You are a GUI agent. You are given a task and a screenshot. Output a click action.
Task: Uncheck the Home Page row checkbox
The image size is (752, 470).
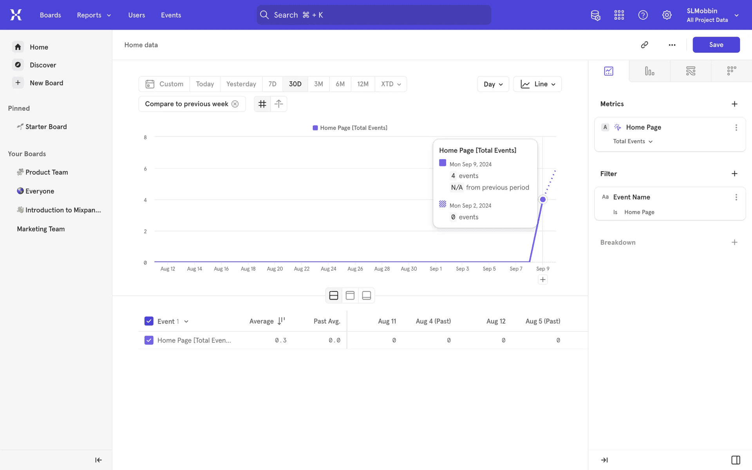tap(149, 340)
